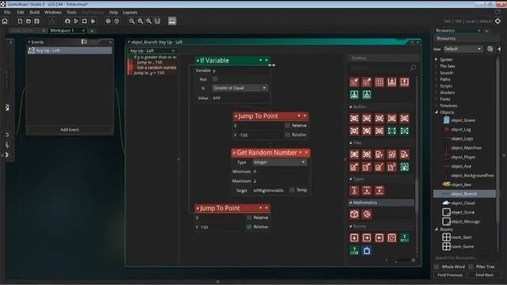Zoom out the workspace

pos(132,21)
